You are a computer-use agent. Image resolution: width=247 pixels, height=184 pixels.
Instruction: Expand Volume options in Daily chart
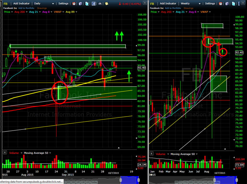22,153
